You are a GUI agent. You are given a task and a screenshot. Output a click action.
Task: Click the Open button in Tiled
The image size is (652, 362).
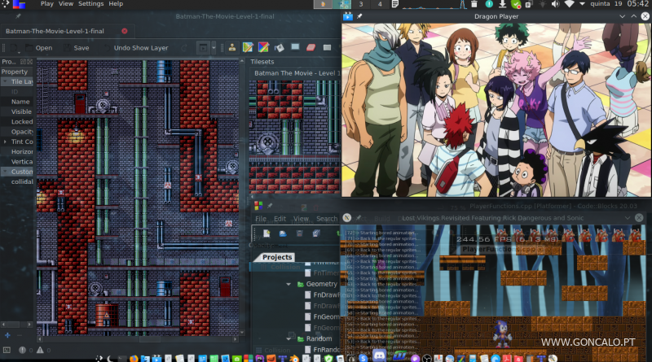pos(39,48)
